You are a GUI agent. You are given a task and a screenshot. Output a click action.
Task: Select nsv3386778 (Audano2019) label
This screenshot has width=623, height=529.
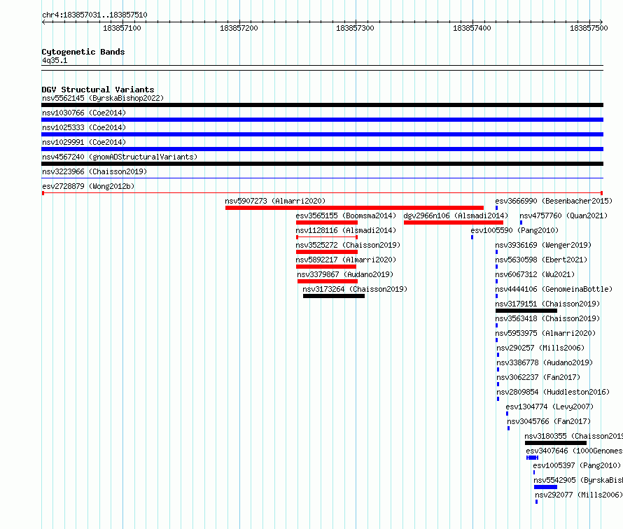pos(545,362)
